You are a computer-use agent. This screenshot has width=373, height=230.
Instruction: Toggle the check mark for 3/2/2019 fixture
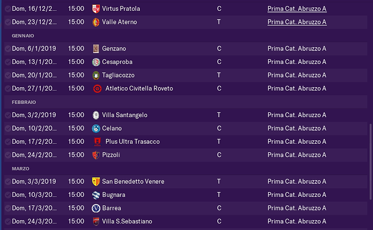[8, 115]
